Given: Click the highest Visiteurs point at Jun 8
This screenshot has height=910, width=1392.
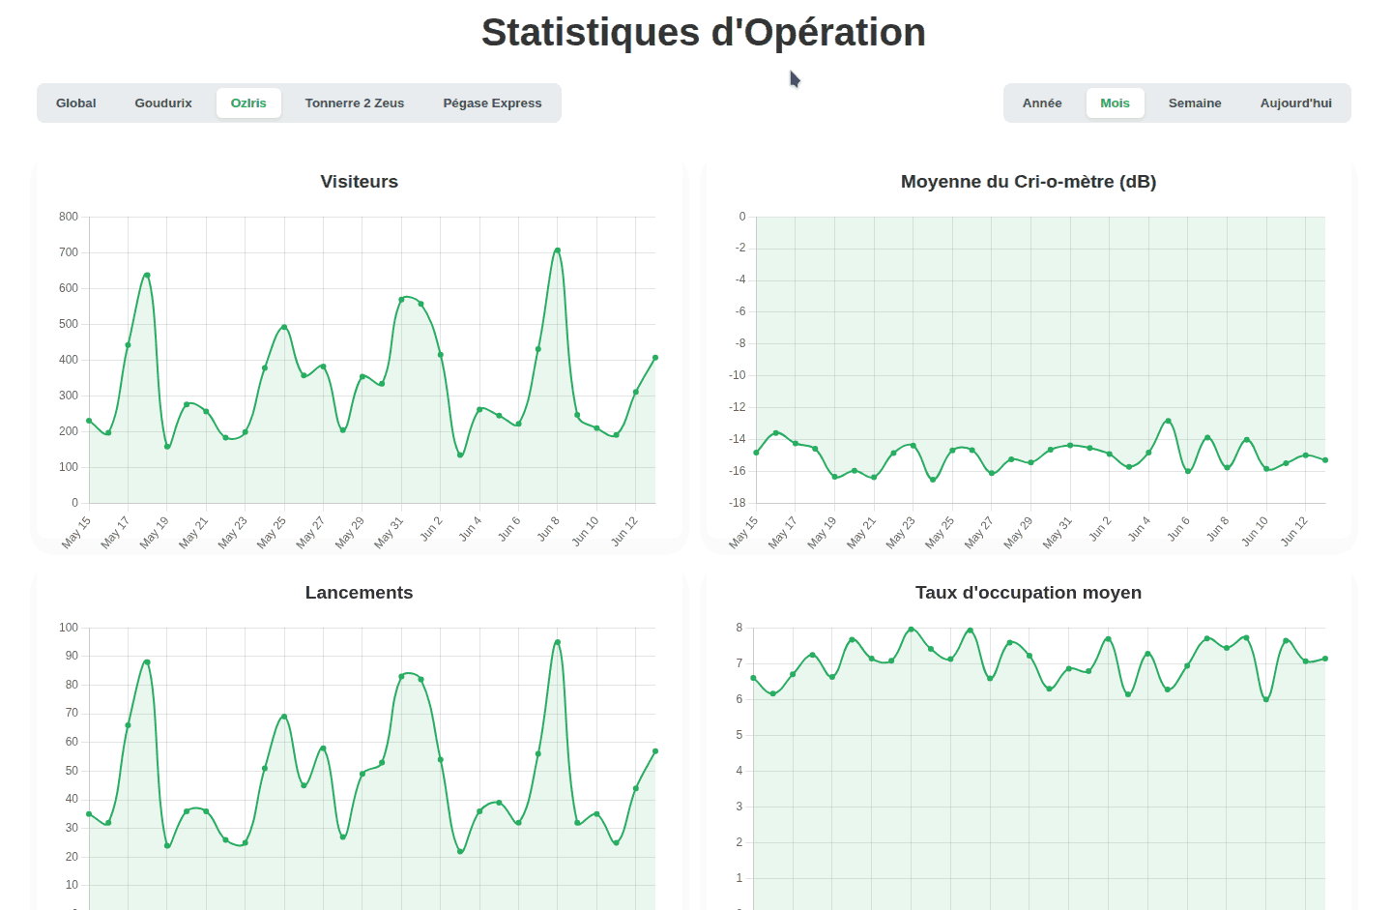Looking at the screenshot, I should 558,250.
